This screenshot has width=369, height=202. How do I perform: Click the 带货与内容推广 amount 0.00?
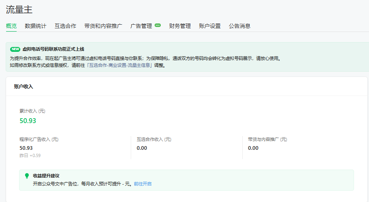253,148
